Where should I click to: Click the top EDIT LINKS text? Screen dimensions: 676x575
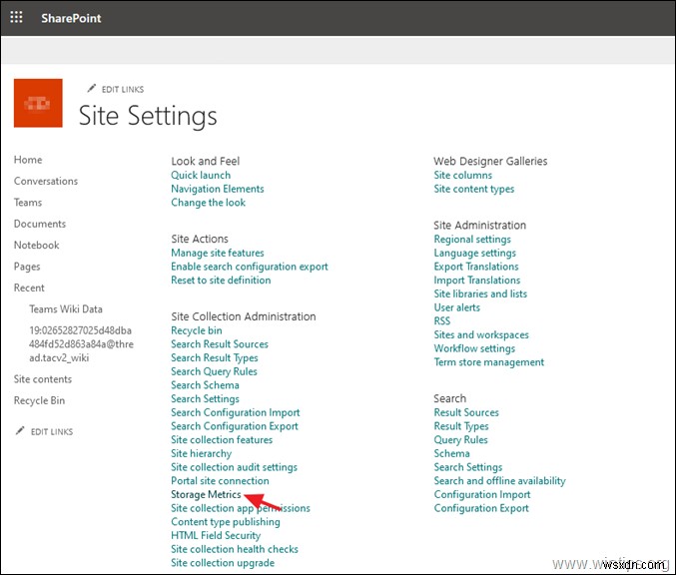click(123, 89)
